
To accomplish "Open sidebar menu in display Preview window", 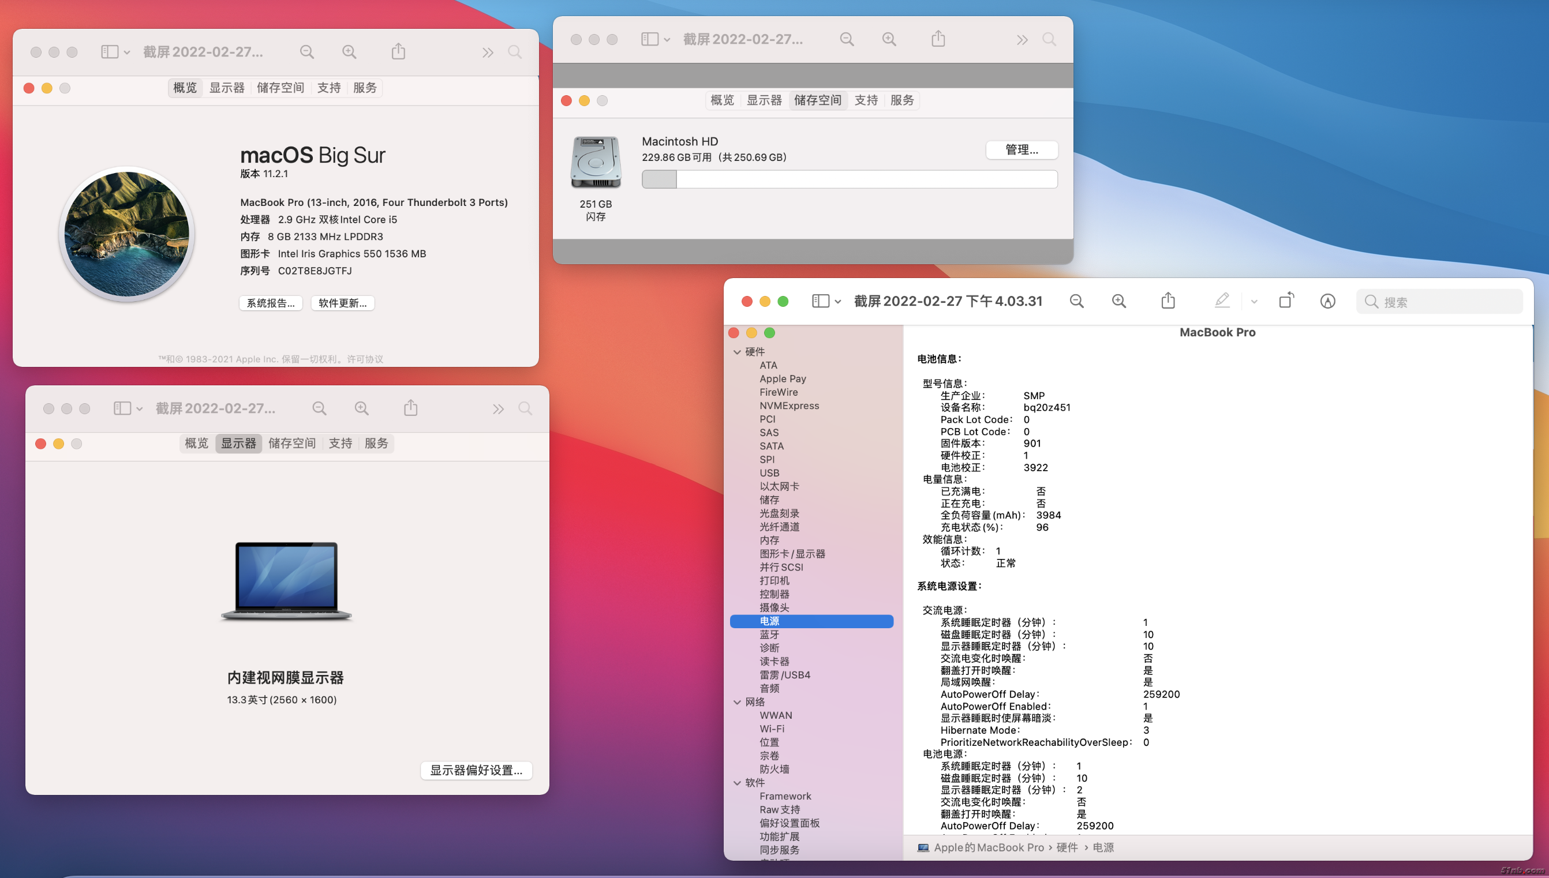I will [128, 408].
